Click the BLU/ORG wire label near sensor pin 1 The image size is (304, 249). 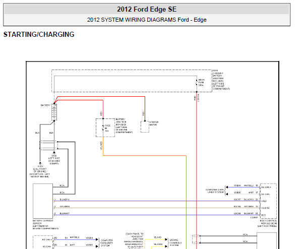tap(65, 200)
